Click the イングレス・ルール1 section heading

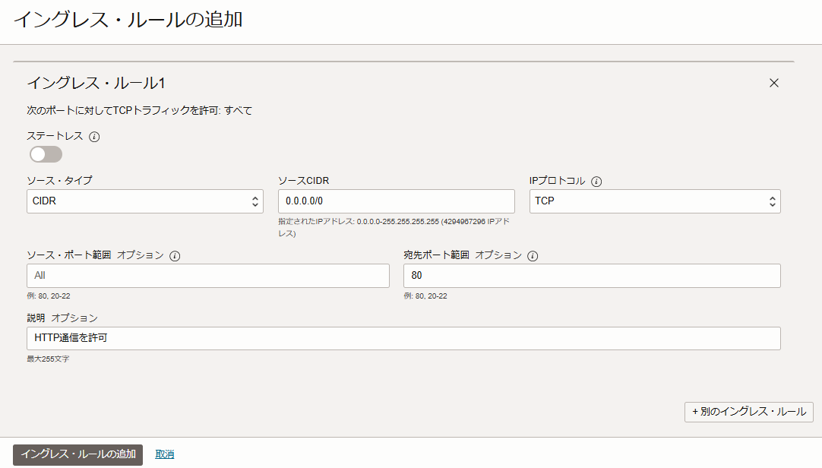[96, 83]
